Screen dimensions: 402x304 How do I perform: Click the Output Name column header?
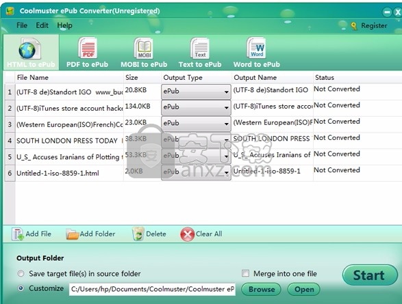(273, 77)
